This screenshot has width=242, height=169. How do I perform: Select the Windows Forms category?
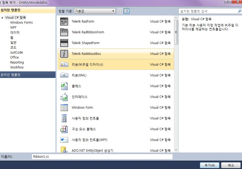tap(21, 22)
